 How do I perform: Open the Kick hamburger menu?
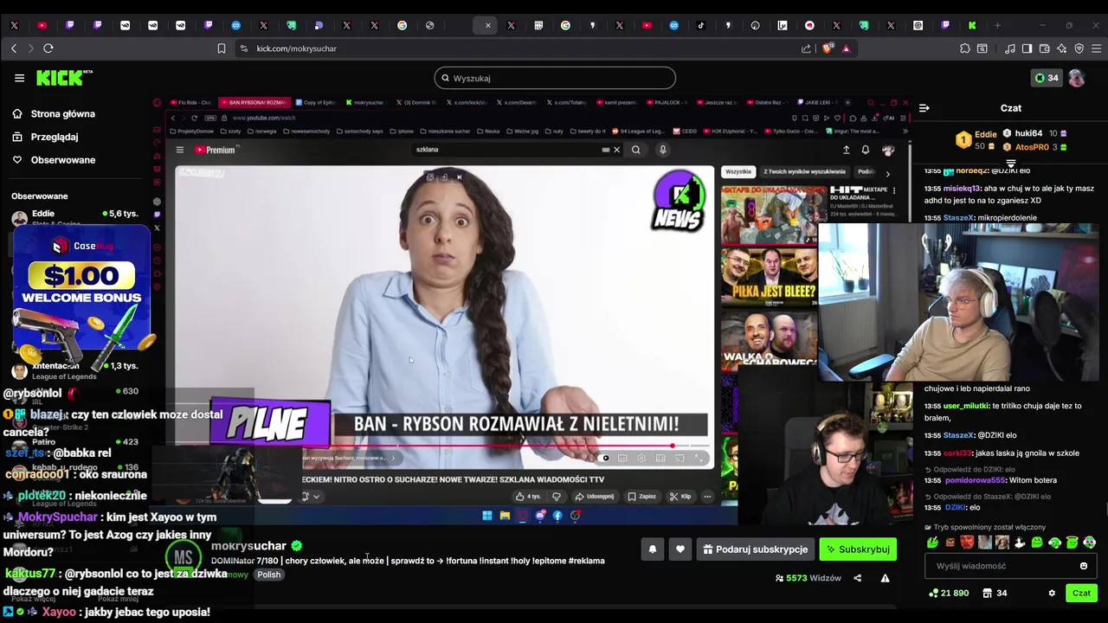pyautogui.click(x=19, y=78)
